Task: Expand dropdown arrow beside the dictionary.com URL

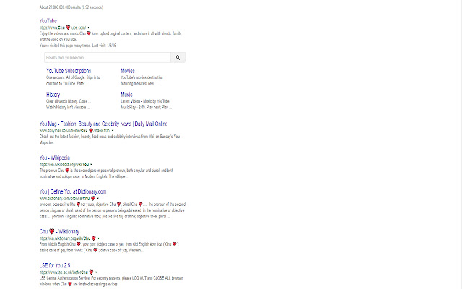Action: (x=98, y=199)
